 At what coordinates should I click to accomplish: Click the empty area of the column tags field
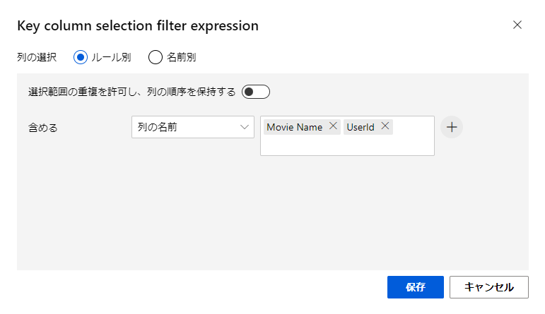tap(346, 145)
